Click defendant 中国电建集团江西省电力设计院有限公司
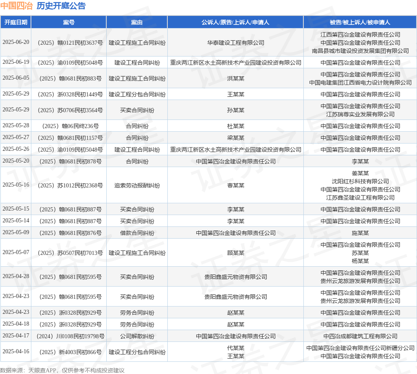The height and width of the screenshot is (374, 417). 360,83
